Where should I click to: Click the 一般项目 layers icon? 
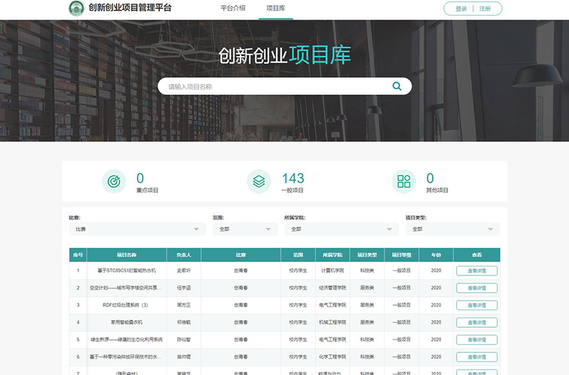259,182
